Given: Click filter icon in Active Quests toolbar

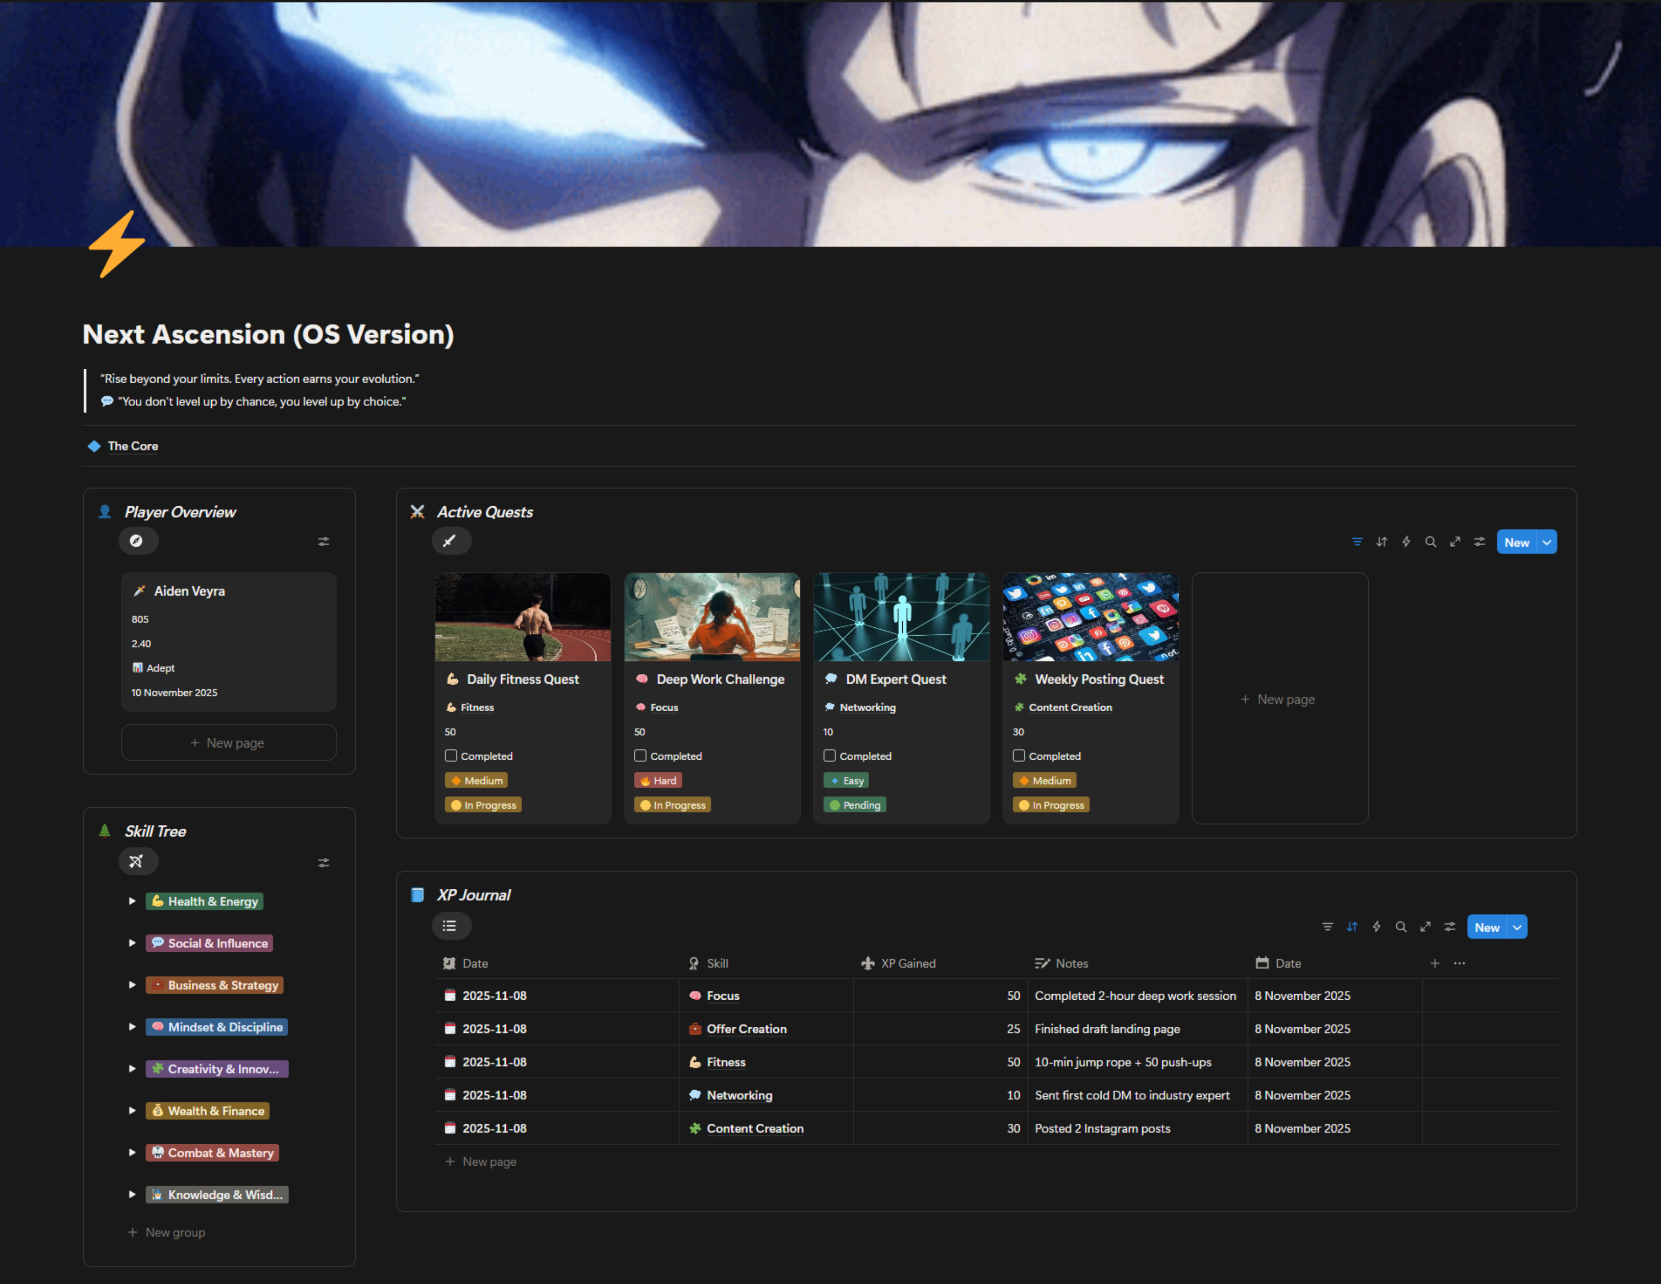Looking at the screenshot, I should pos(1357,541).
